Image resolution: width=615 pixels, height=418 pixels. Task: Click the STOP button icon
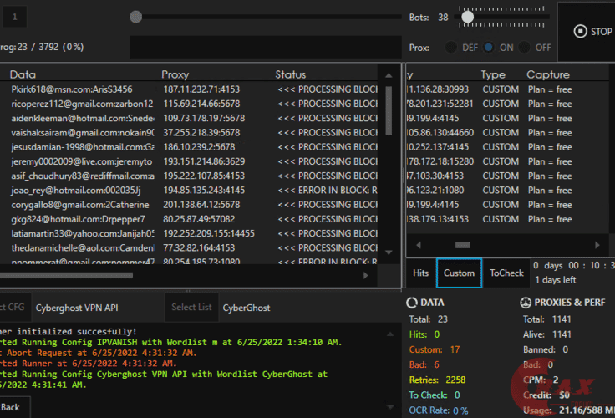pos(580,32)
